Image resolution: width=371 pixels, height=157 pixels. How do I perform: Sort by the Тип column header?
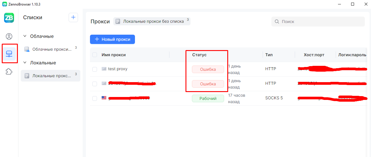pyautogui.click(x=269, y=55)
